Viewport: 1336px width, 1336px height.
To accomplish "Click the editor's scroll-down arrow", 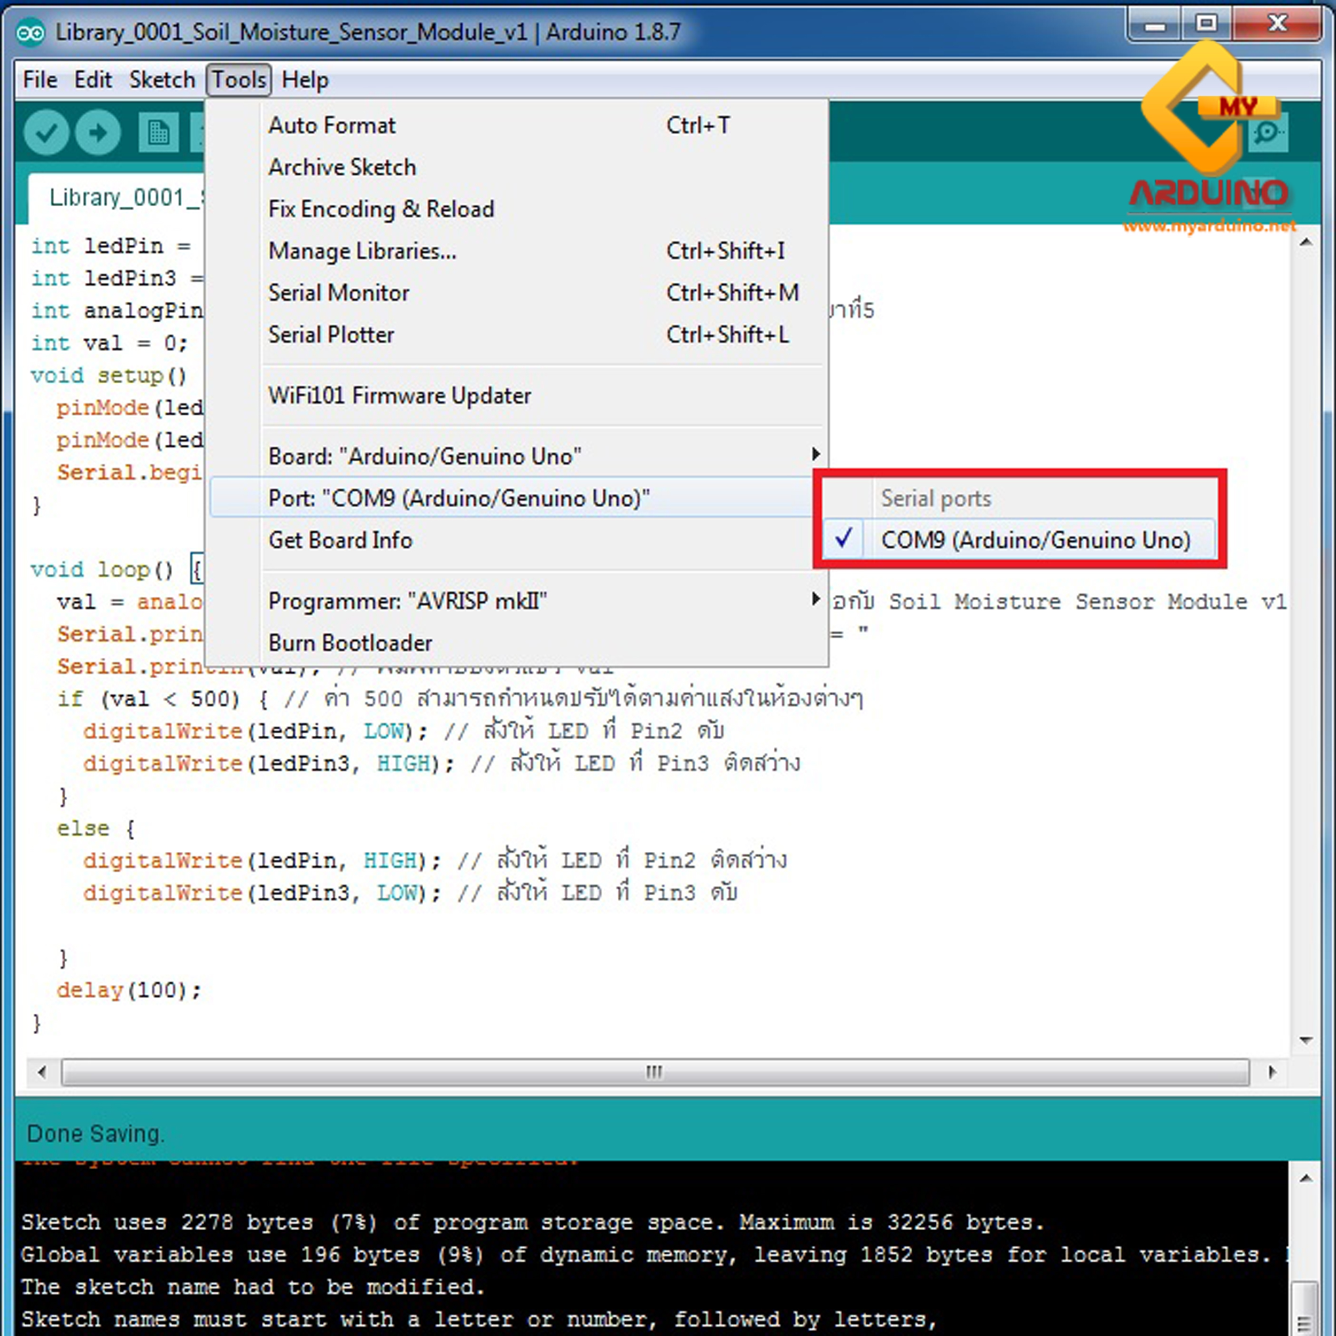I will 1306,1040.
